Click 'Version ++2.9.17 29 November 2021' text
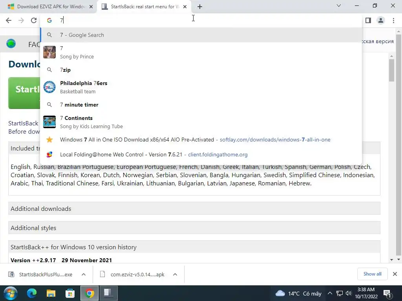This screenshot has height=301, width=402. click(x=61, y=260)
